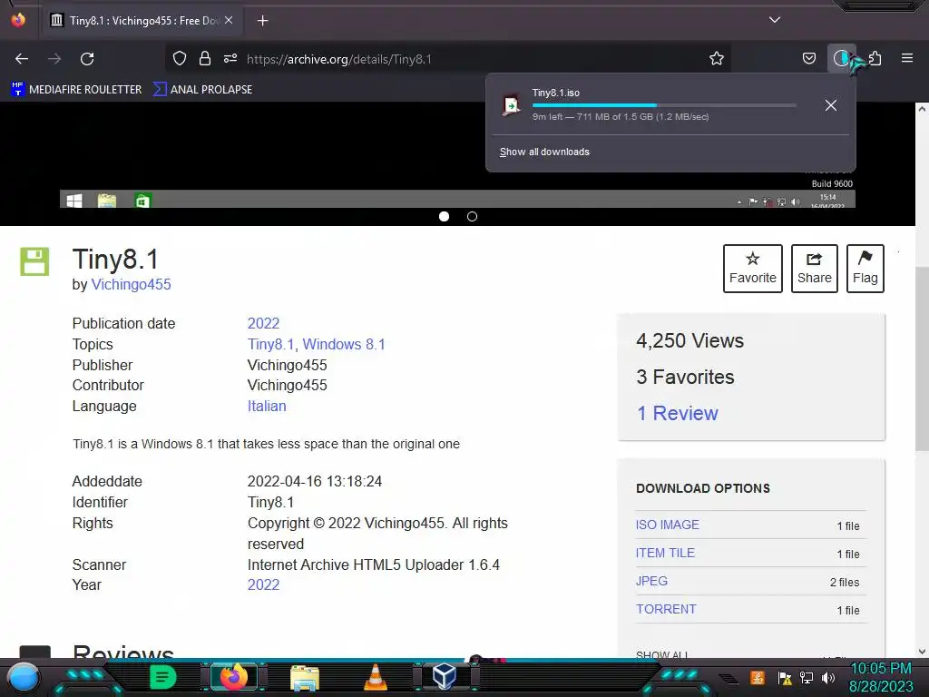Launch VLC media player from taskbar
Screen dimensions: 929x697
pos(375,677)
